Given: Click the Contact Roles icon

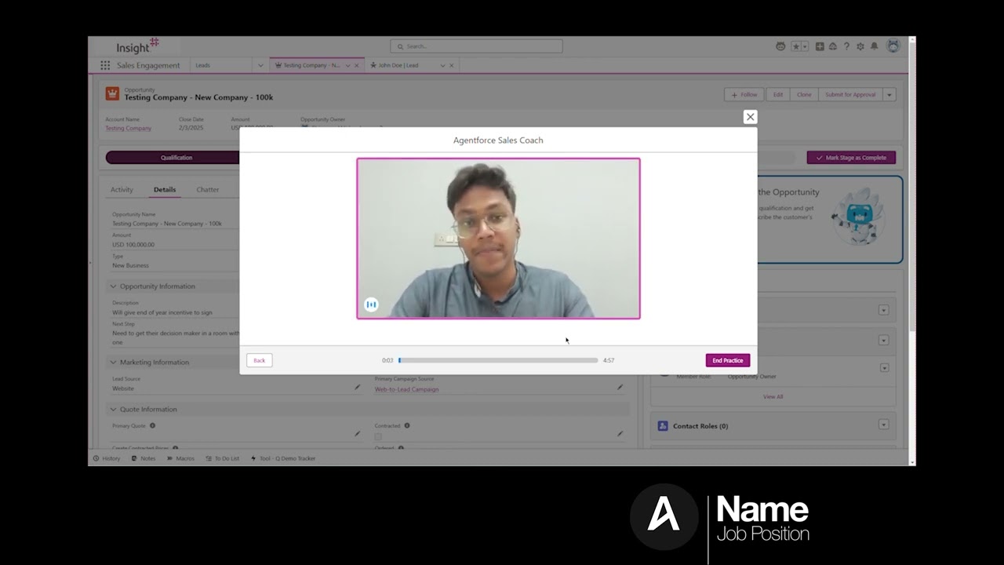Looking at the screenshot, I should pos(663,425).
